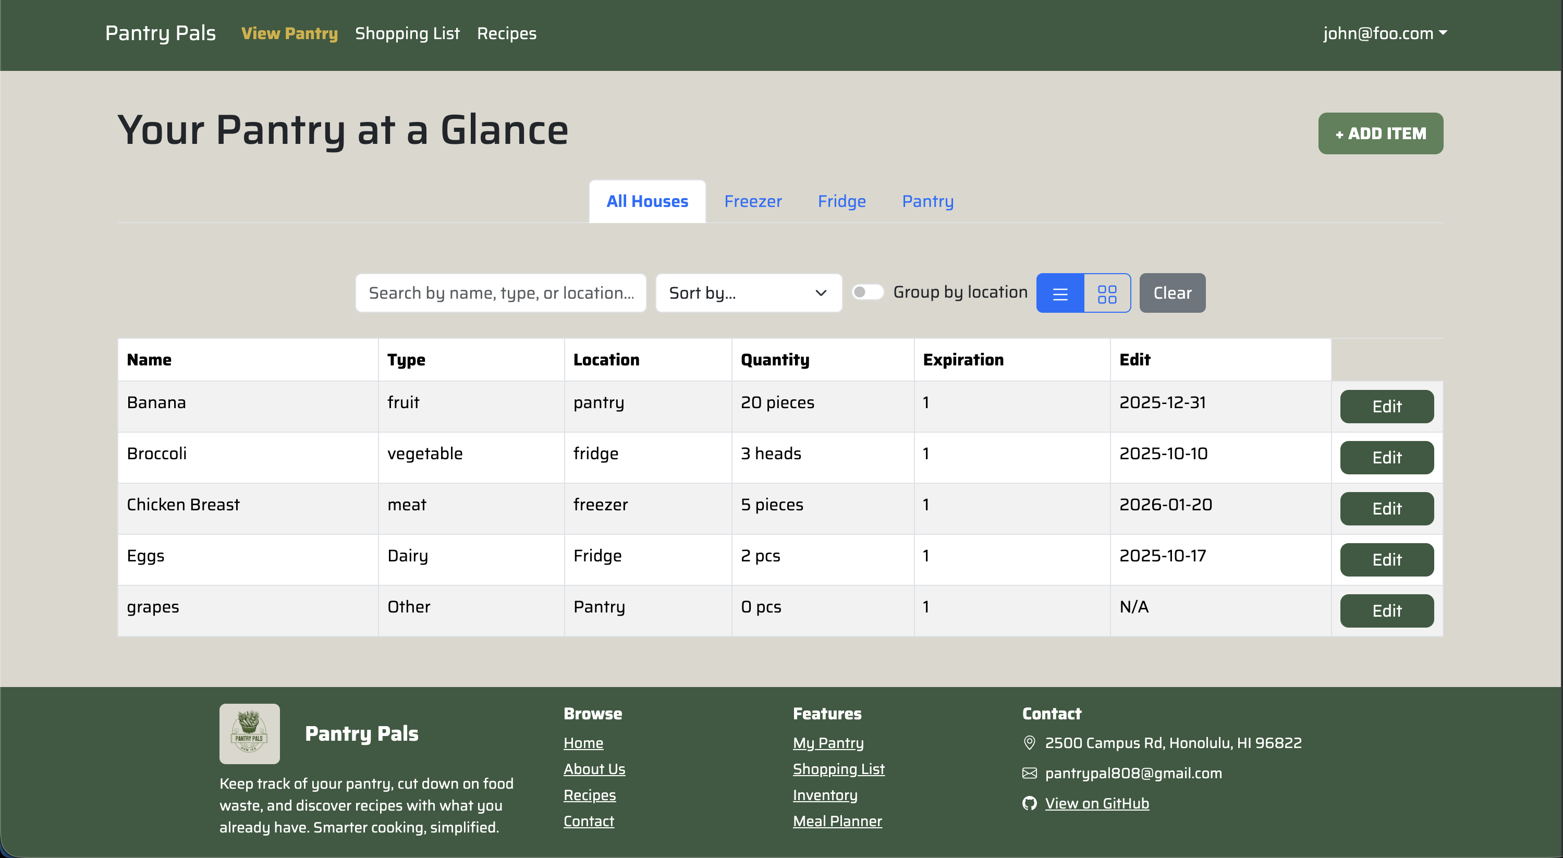This screenshot has height=858, width=1563.
Task: Open the About Us page
Action: [x=594, y=769]
